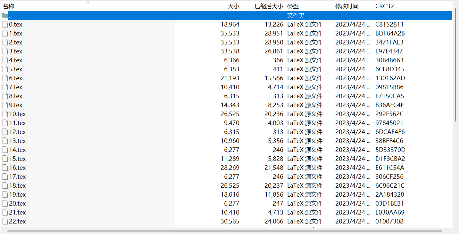
Task: Select the file icon of 3.tex
Action: [x=5, y=51]
